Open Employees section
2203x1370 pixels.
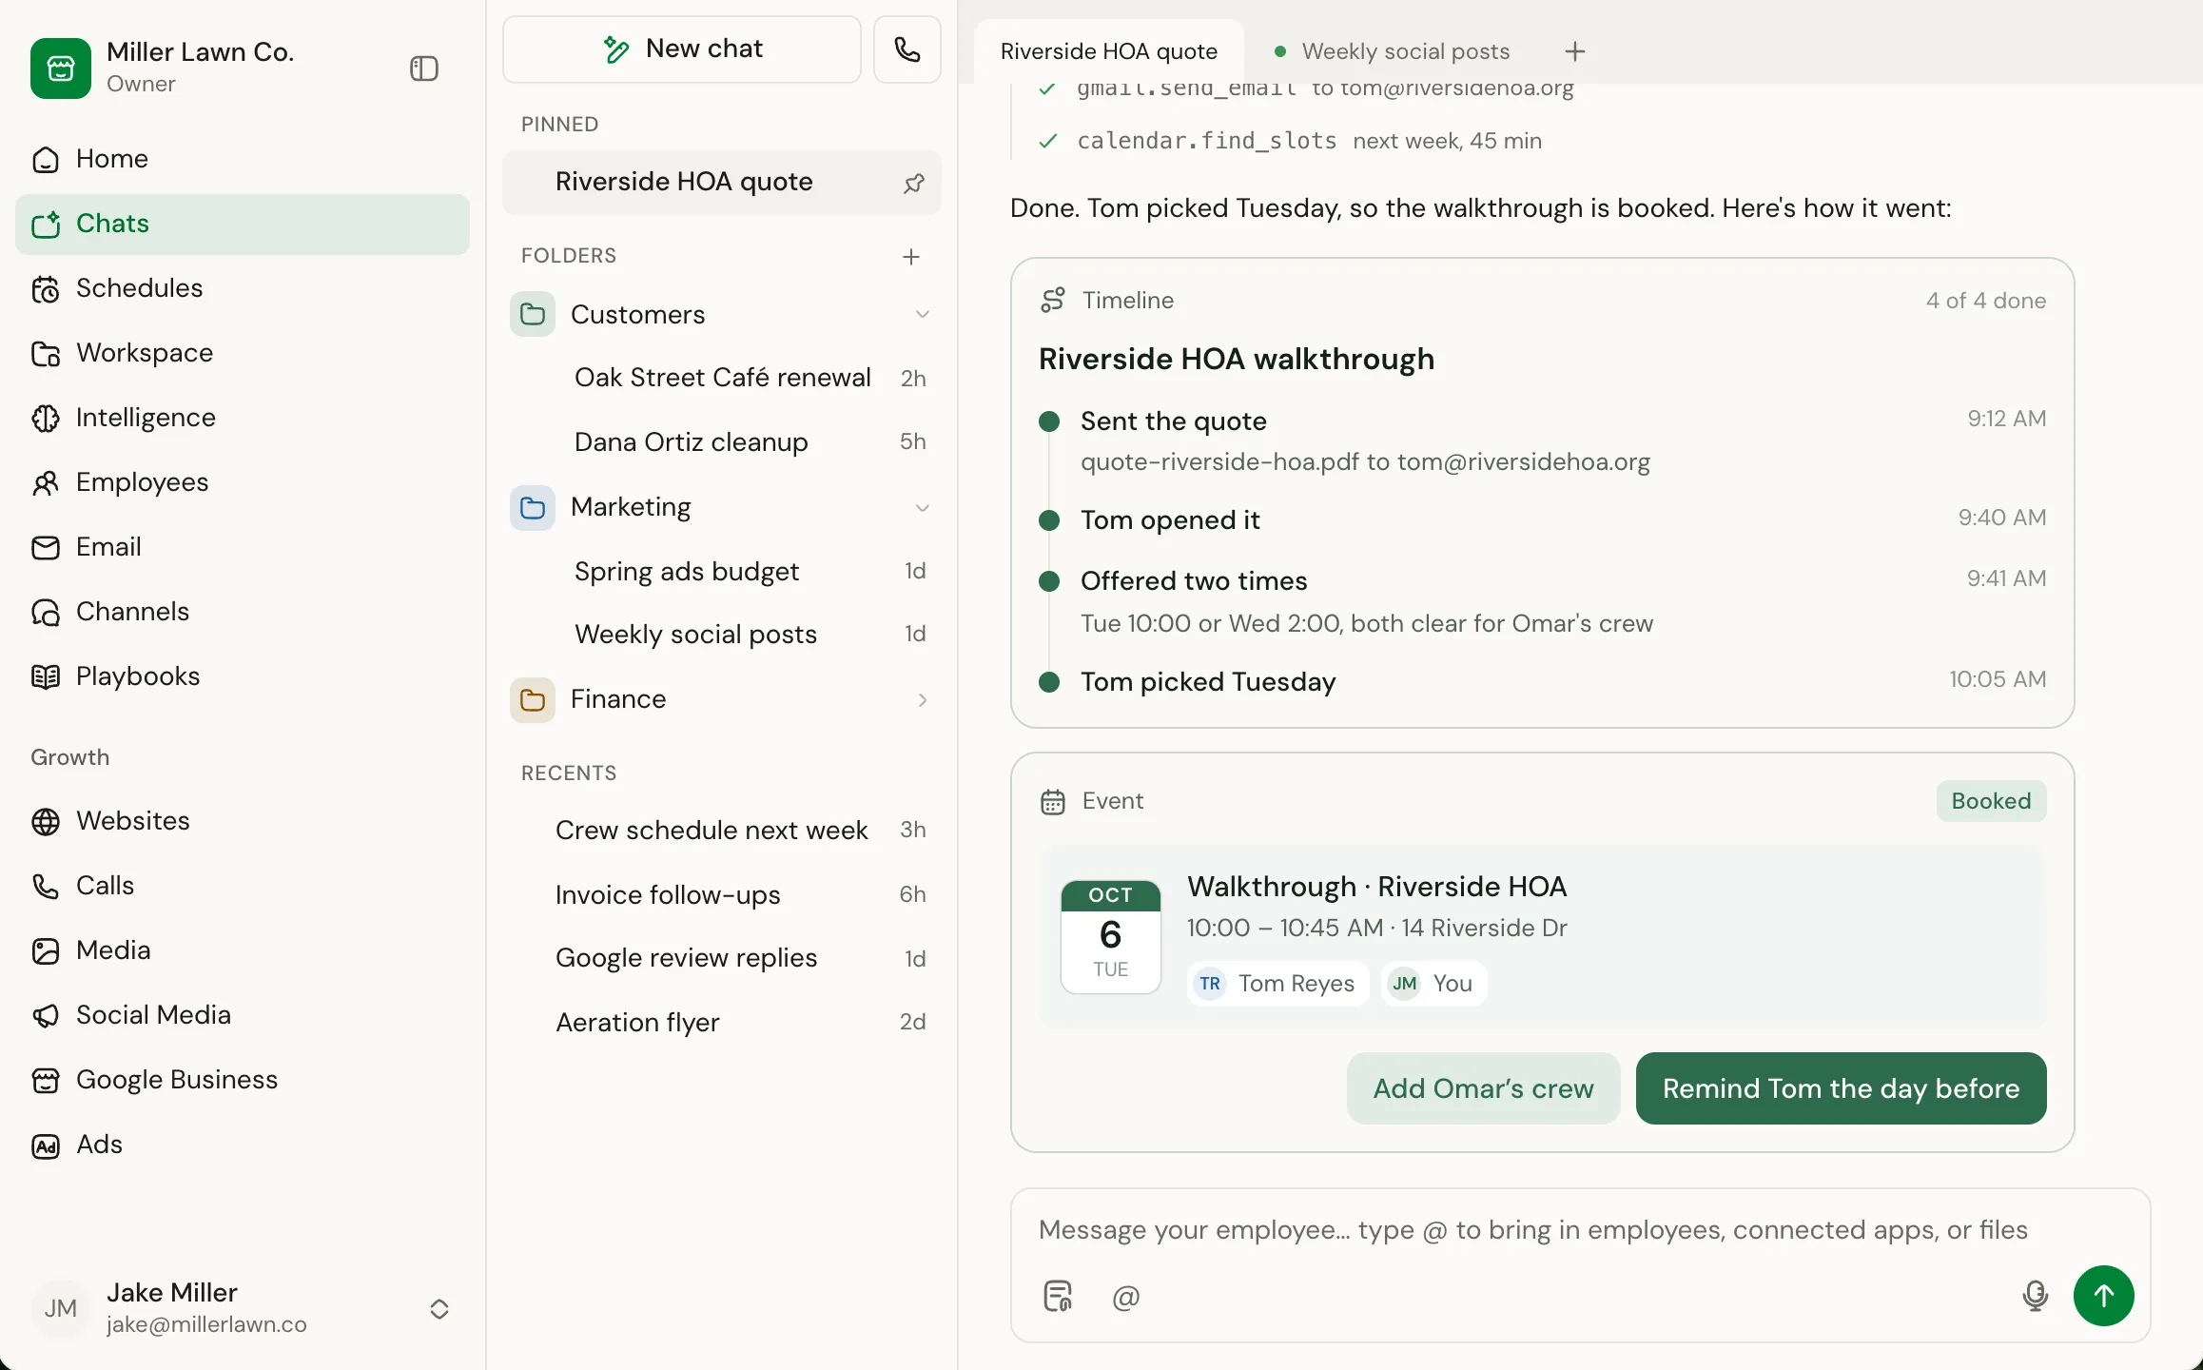click(x=243, y=482)
